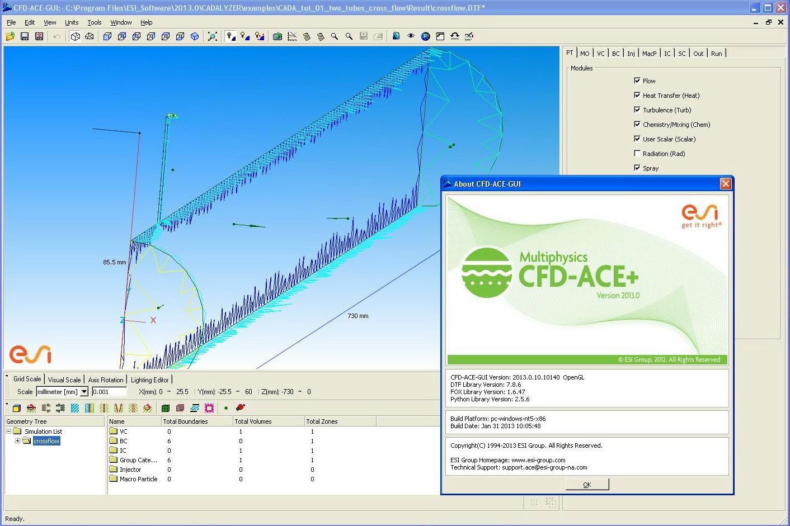
Task: Disable the Chemistry/Mixing (Chem) module
Action: pyautogui.click(x=637, y=124)
